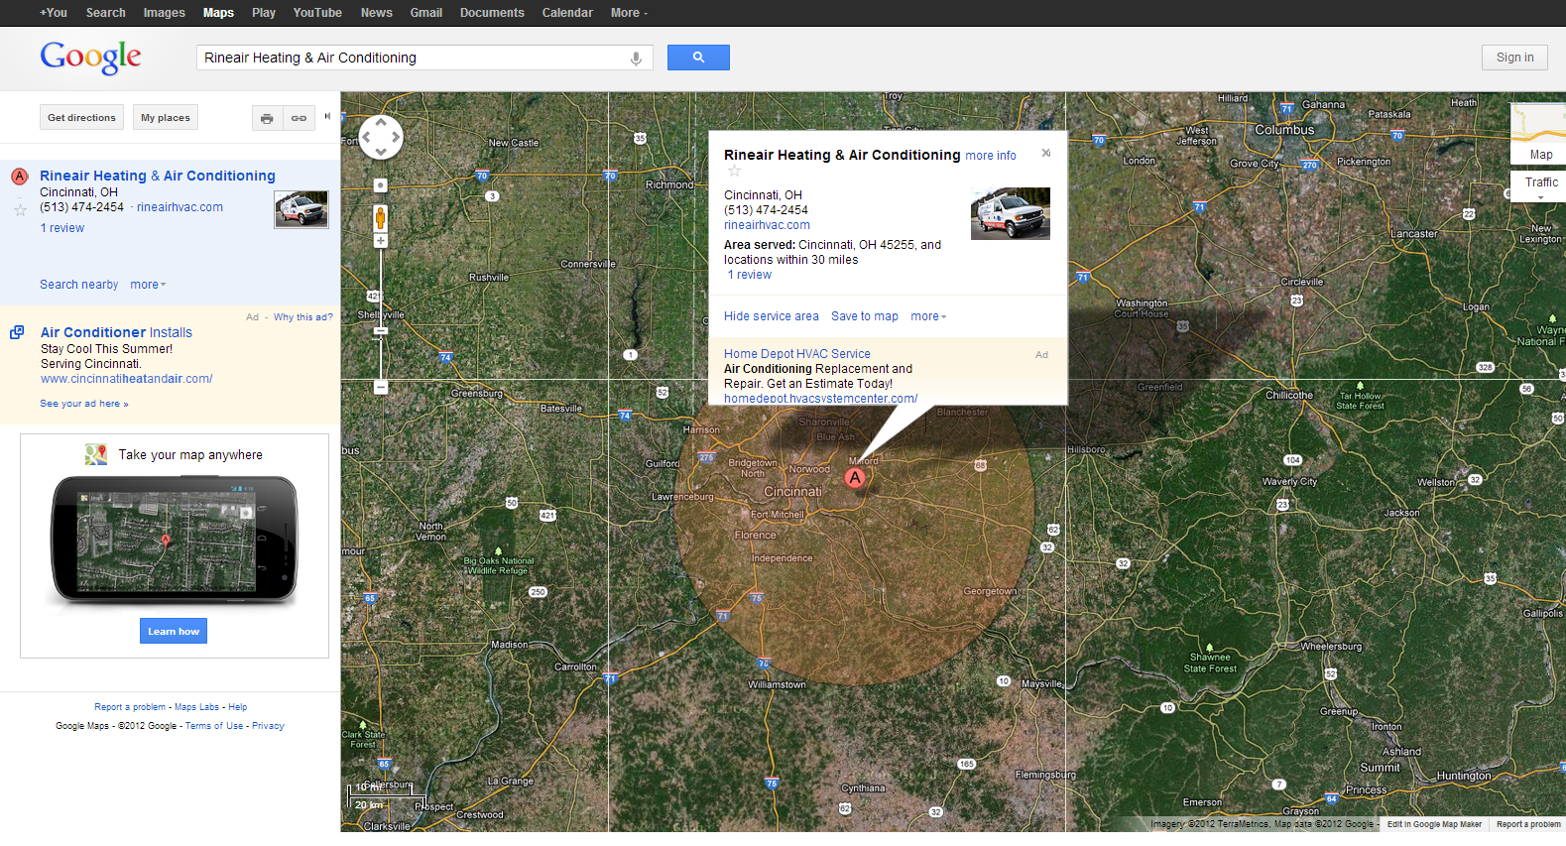Click the phone image in the mobile promo
Image resolution: width=1566 pixels, height=846 pixels.
(174, 541)
